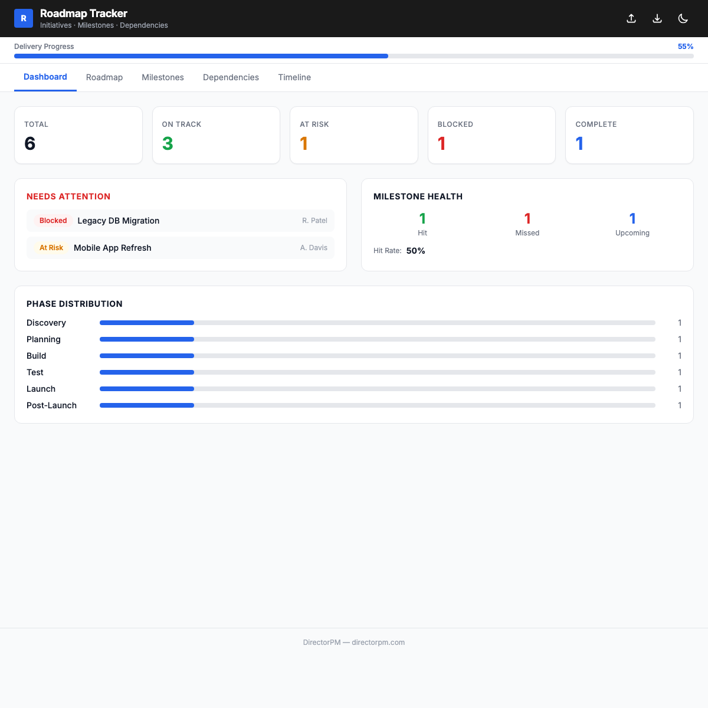
Task: Click the At Risk status badge
Action: [51, 248]
